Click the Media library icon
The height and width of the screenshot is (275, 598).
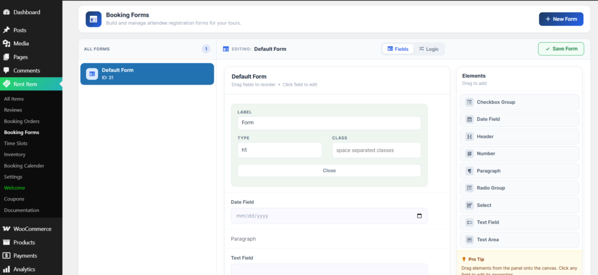(6, 43)
